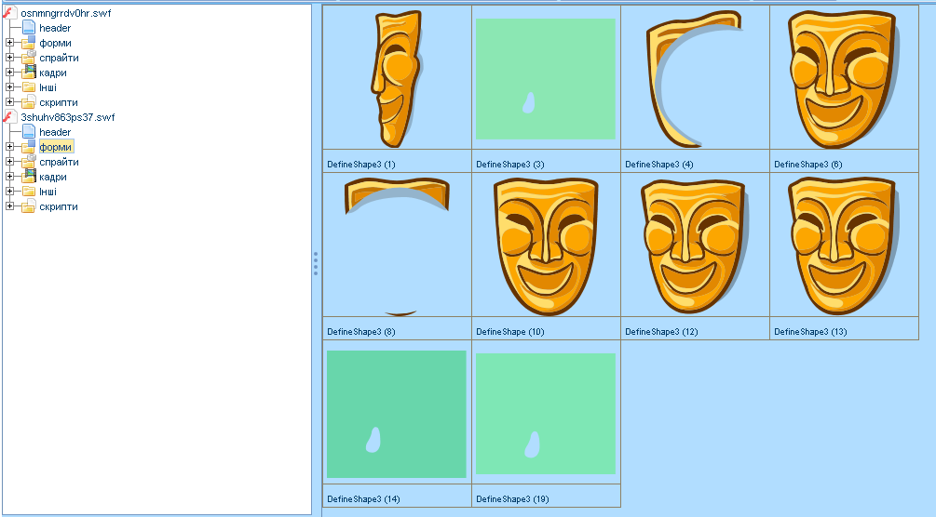Select the osnmngrrdv0hr.swf file label

click(x=66, y=13)
